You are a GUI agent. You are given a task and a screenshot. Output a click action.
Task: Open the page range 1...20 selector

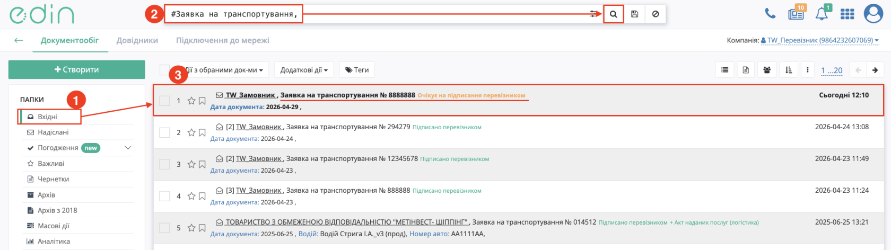[832, 70]
